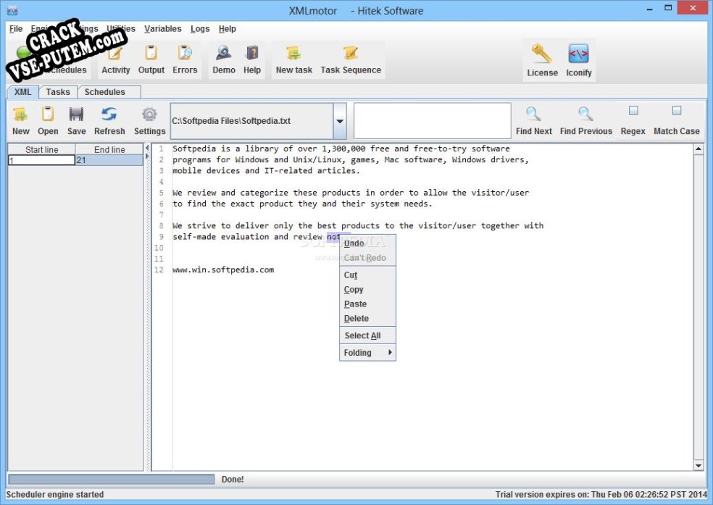Open the Task Sequence tool
Viewport: 713px width, 505px height.
351,59
